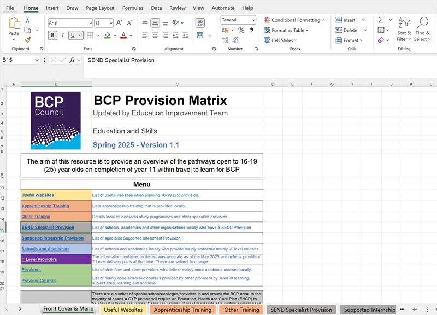Switch to the Formulas tab
This screenshot has height=315, width=437.
[133, 8]
